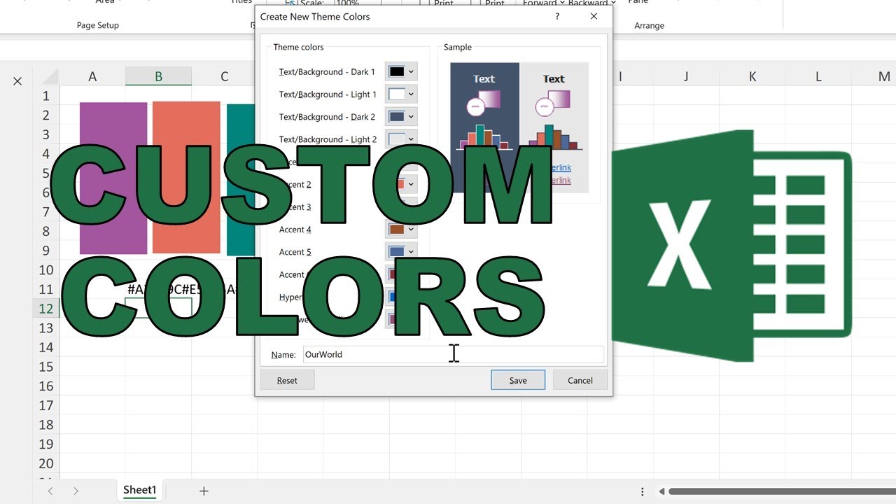Select column C header
The height and width of the screenshot is (504, 896).
(224, 76)
